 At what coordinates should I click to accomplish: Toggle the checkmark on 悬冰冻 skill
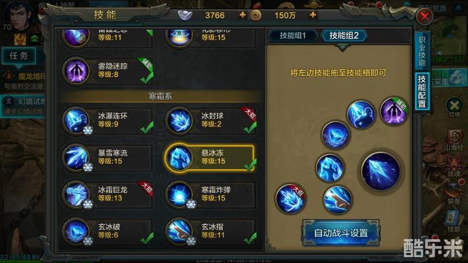pyautogui.click(x=250, y=165)
